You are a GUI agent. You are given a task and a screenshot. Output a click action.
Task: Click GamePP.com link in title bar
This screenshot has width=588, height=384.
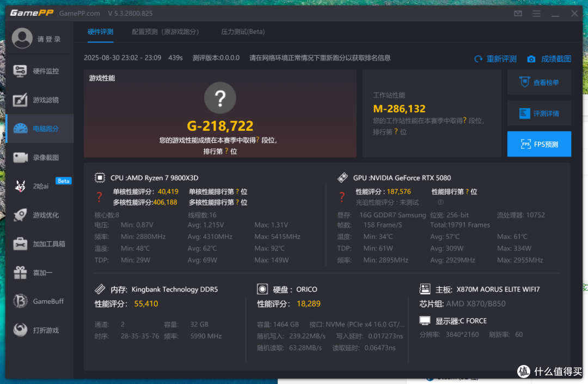[79, 14]
